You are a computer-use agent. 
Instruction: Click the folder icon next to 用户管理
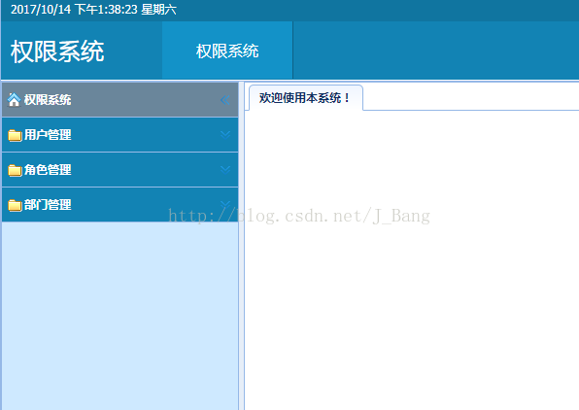click(15, 135)
